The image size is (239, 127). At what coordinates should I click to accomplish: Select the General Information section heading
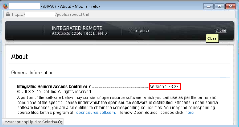coord(32,73)
